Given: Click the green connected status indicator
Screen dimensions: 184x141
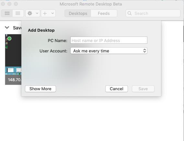Looking at the screenshot, I should (9, 38).
